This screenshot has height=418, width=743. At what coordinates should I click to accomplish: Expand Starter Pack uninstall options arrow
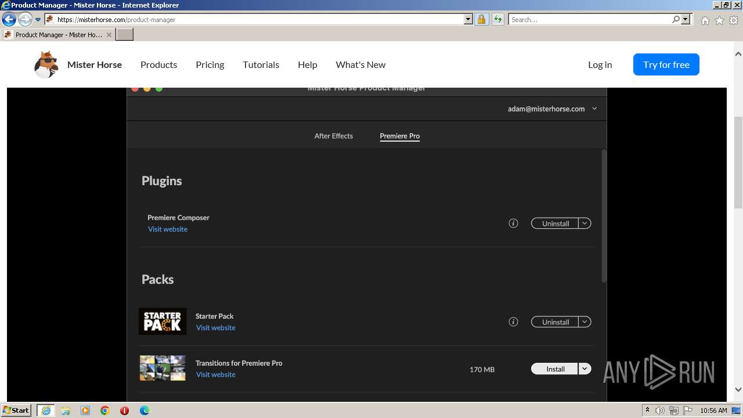(585, 322)
